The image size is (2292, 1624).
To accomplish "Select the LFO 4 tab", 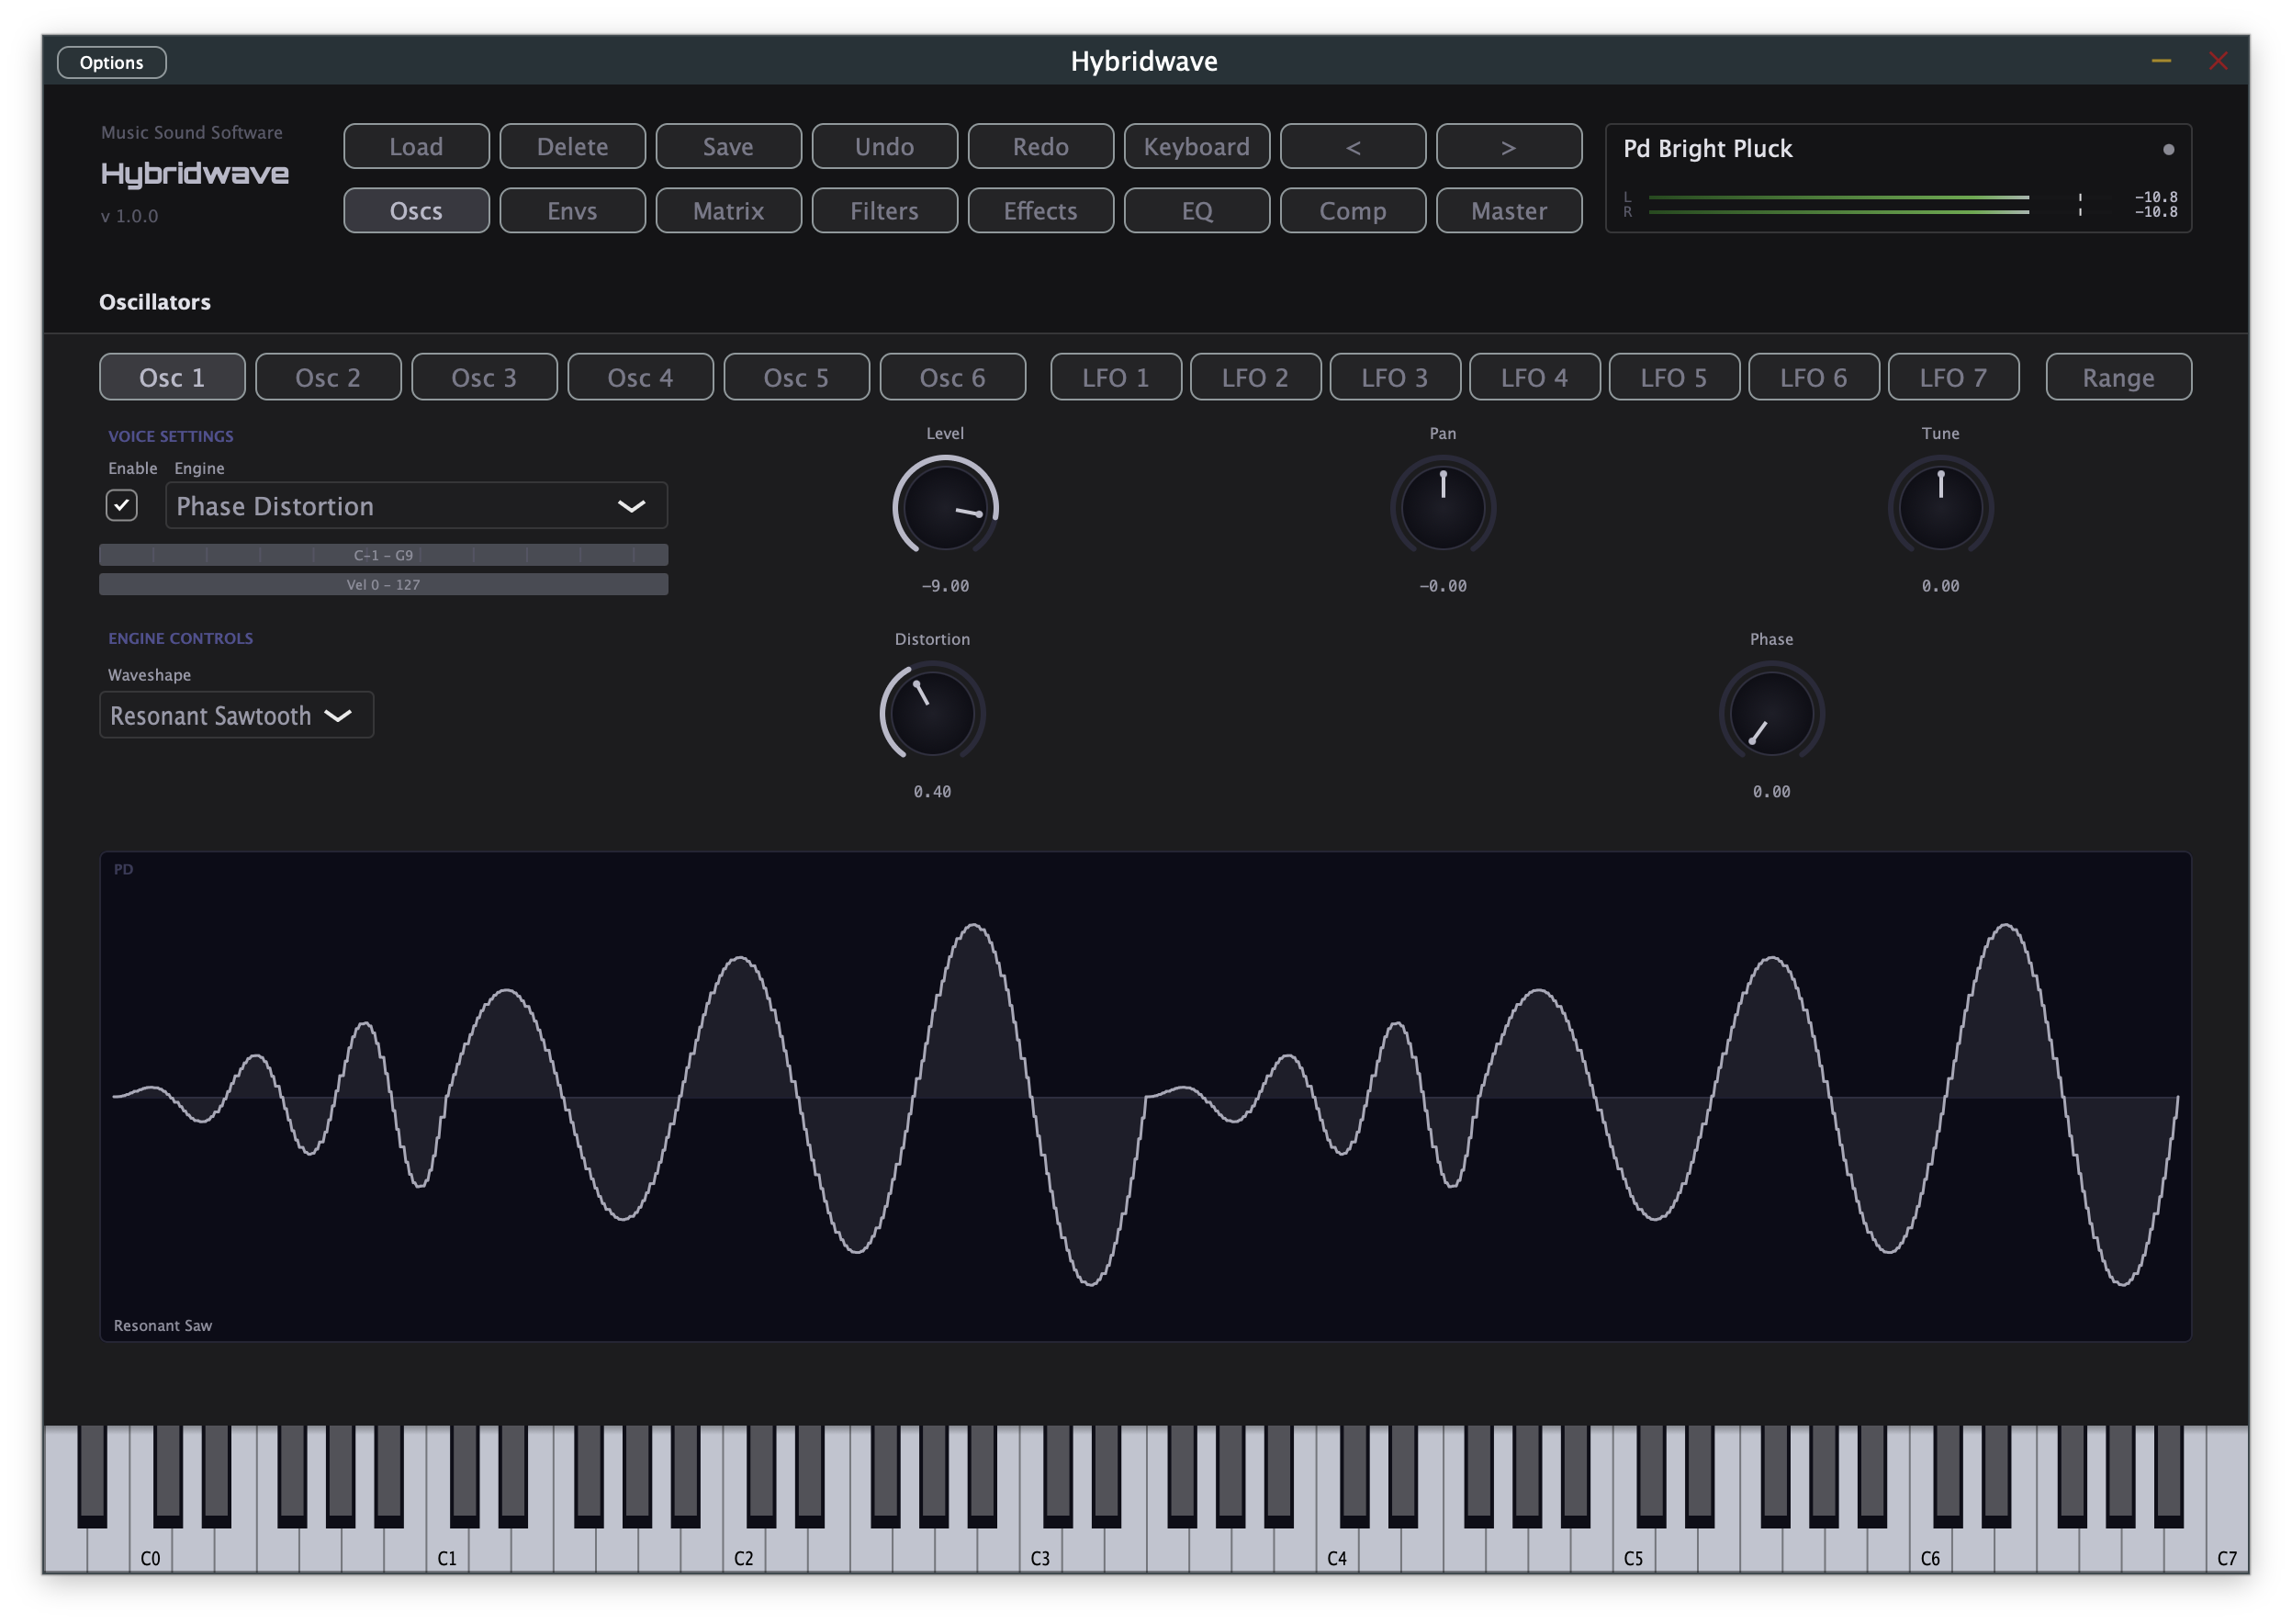I will [1534, 377].
